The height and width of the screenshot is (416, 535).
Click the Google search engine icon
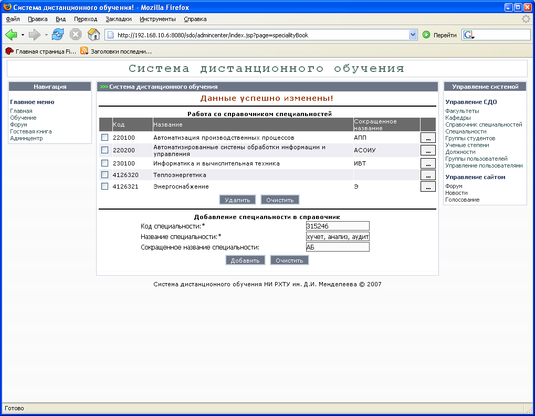469,35
